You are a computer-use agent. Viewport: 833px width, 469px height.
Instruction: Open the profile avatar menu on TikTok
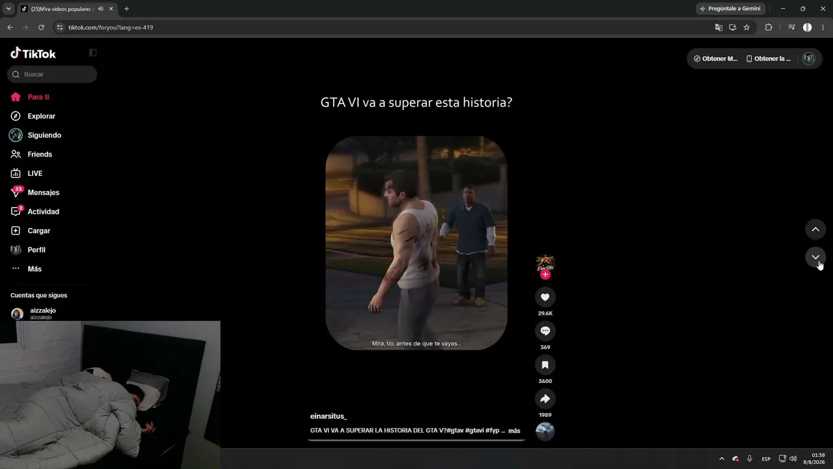[x=808, y=59]
